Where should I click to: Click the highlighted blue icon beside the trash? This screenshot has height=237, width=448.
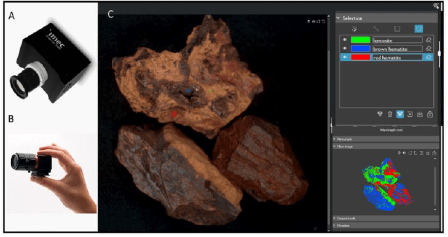(x=400, y=114)
